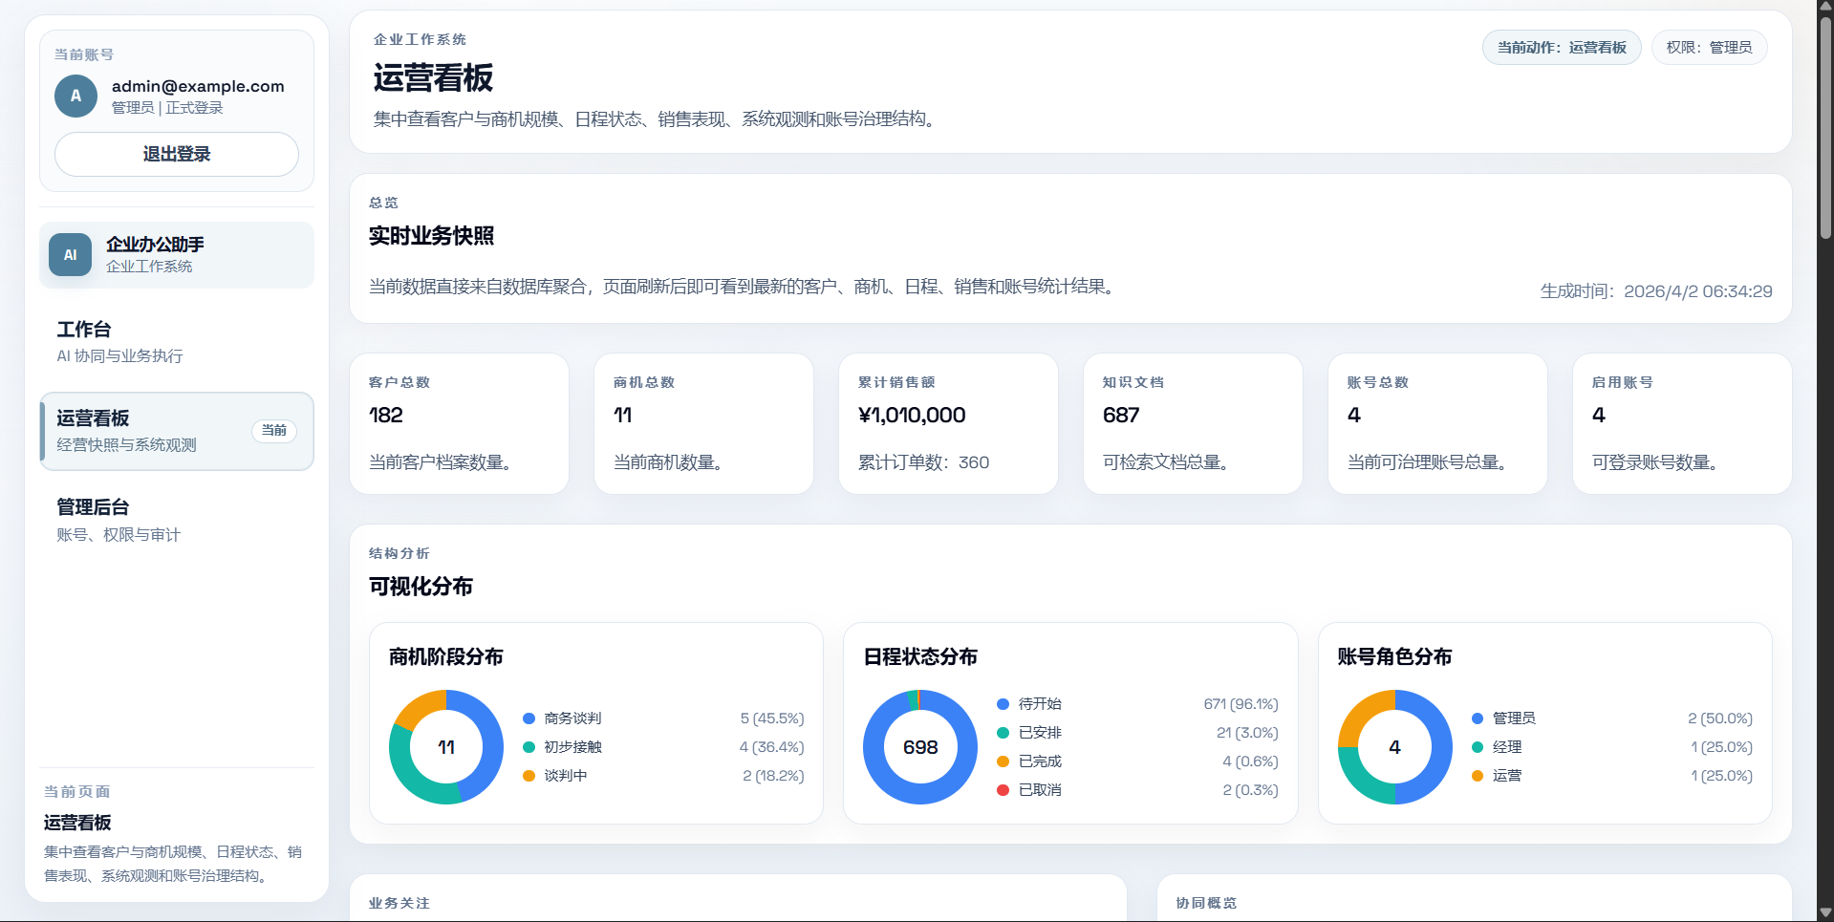
Task: Click the 已取消 red legend dot
Action: [x=1002, y=790]
